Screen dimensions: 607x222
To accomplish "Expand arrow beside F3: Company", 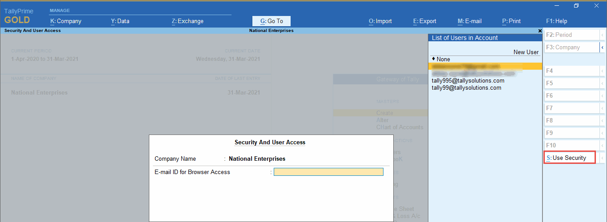I will pos(602,47).
